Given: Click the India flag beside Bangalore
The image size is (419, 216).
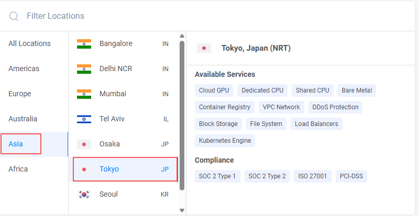Looking at the screenshot, I should tap(84, 43).
